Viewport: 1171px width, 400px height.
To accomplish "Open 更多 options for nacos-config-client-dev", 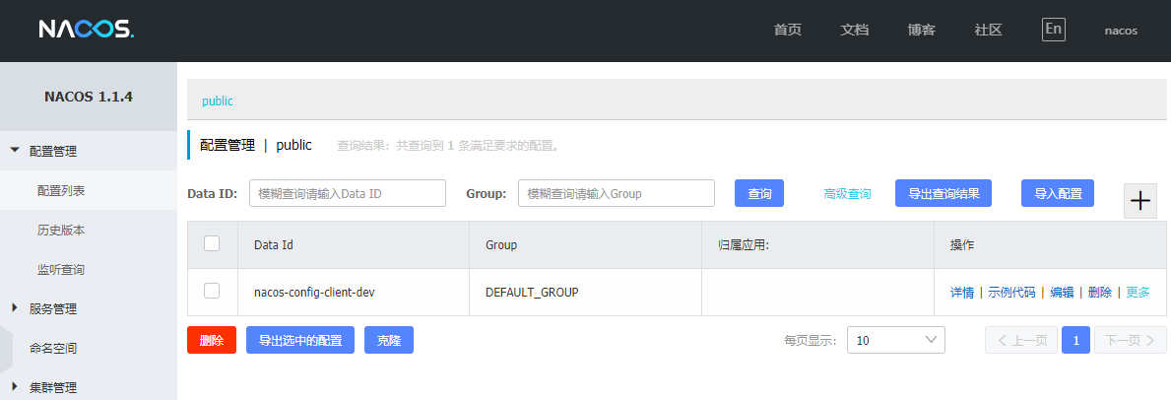I will [1138, 293].
